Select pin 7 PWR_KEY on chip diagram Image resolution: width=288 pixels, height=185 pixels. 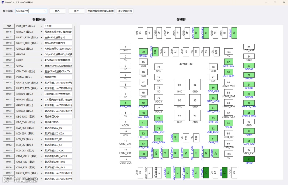point(125,103)
